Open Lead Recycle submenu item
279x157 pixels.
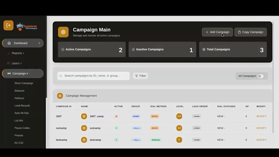click(x=22, y=106)
